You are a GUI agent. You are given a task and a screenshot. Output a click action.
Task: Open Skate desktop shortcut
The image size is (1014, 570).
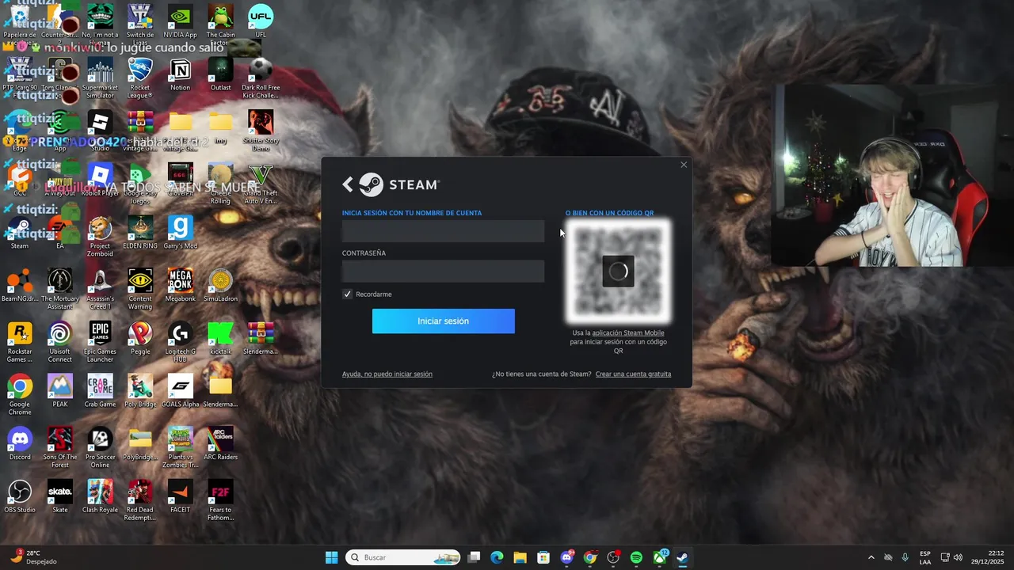(x=59, y=497)
